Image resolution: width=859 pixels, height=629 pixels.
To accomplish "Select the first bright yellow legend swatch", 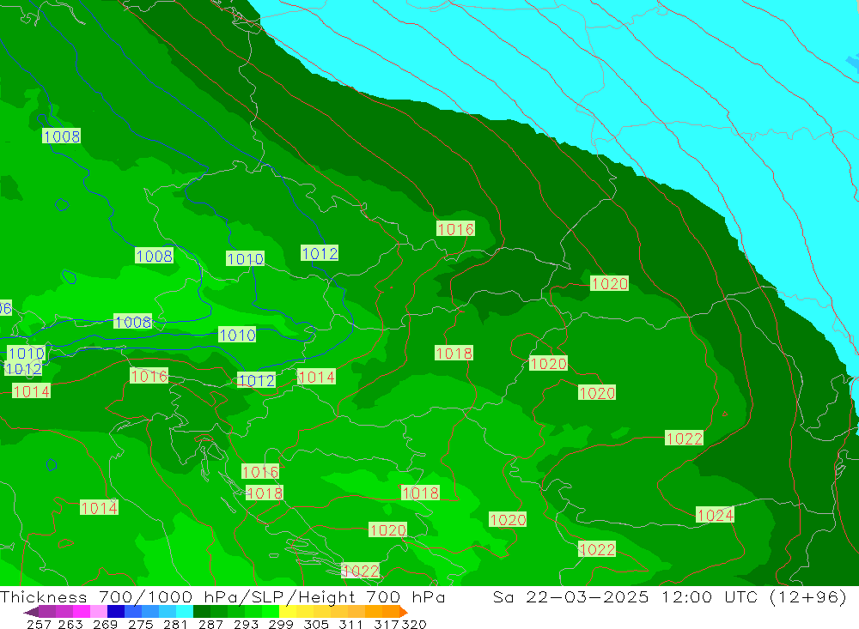I will click(x=288, y=611).
